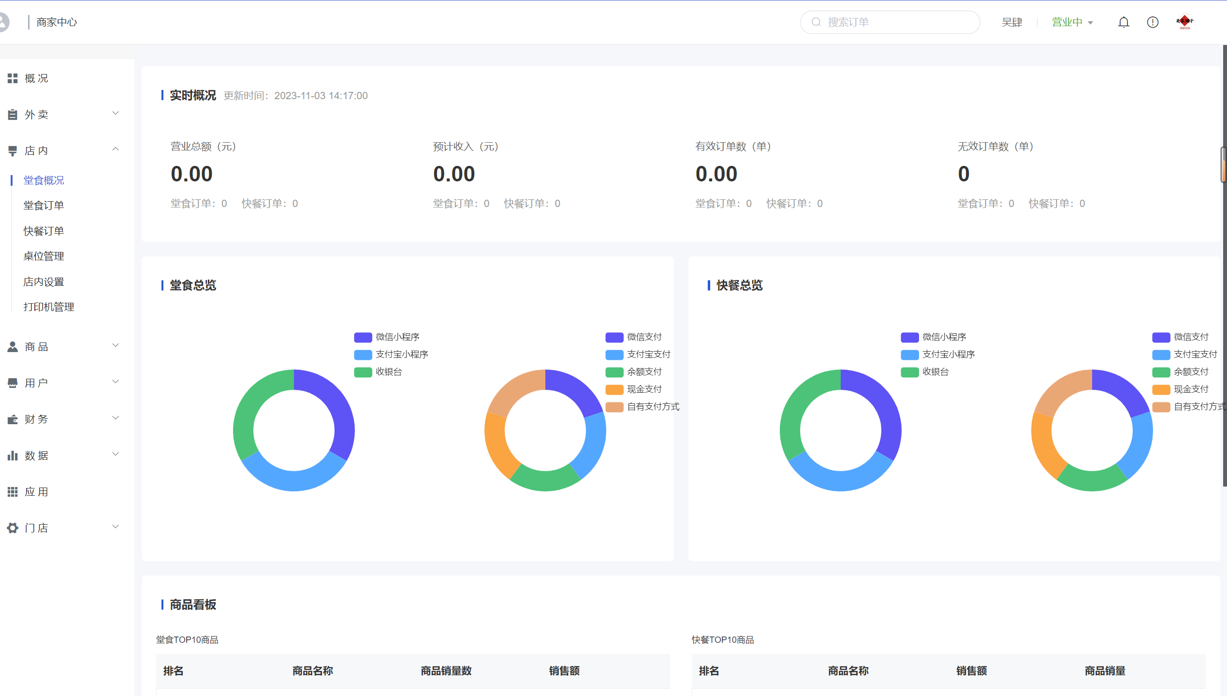Image resolution: width=1227 pixels, height=696 pixels.
Task: Open 堂食订单 submenu item
Action: coord(44,206)
